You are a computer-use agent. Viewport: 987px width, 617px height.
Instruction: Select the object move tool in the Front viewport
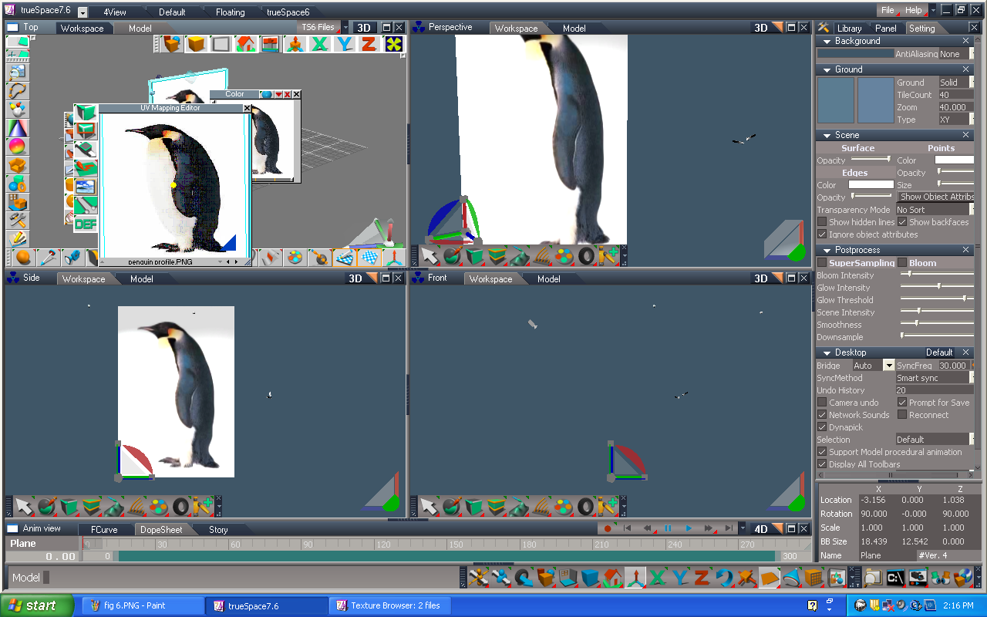(x=428, y=507)
